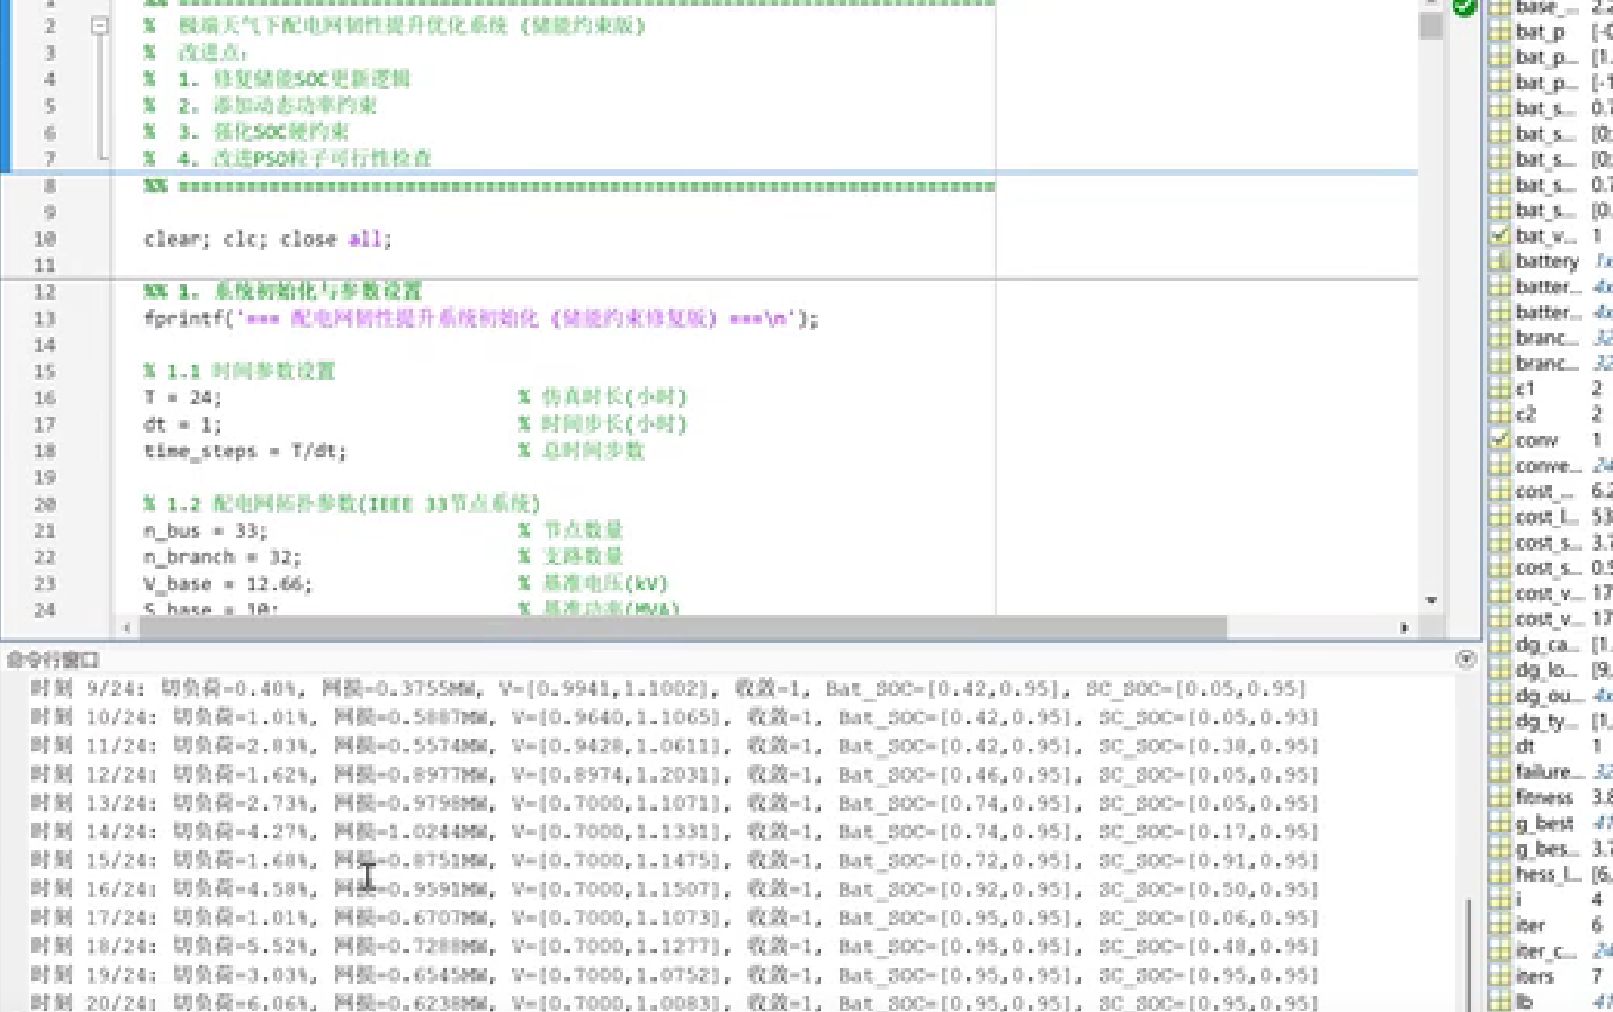Click the editor vertical scrollbar thumb

coord(1431,26)
